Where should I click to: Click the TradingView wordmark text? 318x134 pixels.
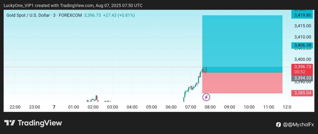pos(40,123)
